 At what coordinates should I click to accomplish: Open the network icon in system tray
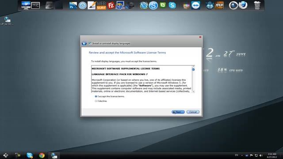[x=256, y=155]
